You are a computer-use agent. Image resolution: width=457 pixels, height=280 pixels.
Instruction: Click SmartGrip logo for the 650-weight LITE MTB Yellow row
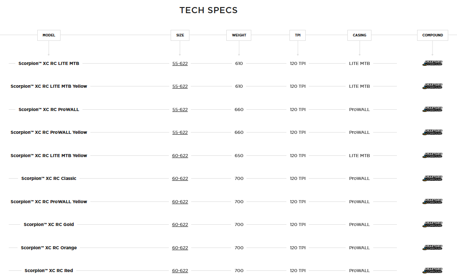tap(432, 156)
